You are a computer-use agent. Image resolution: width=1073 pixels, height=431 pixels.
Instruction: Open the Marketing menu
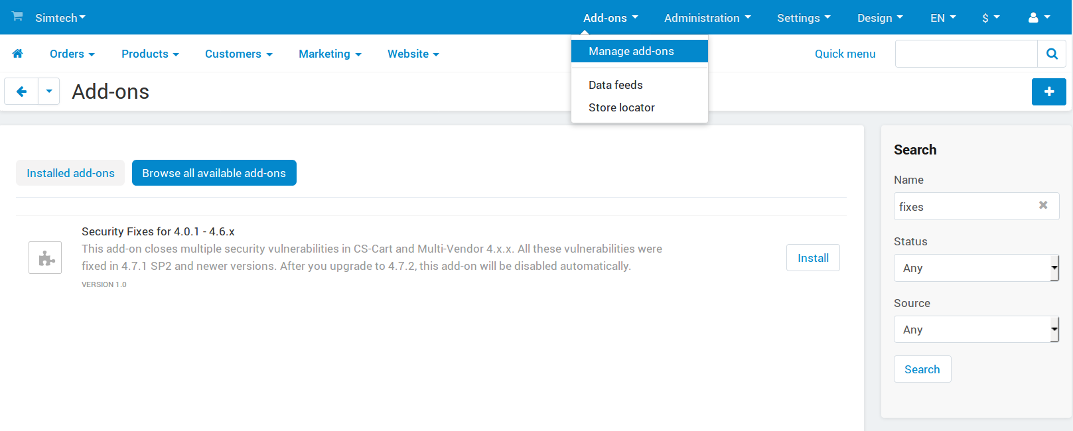[x=330, y=54]
